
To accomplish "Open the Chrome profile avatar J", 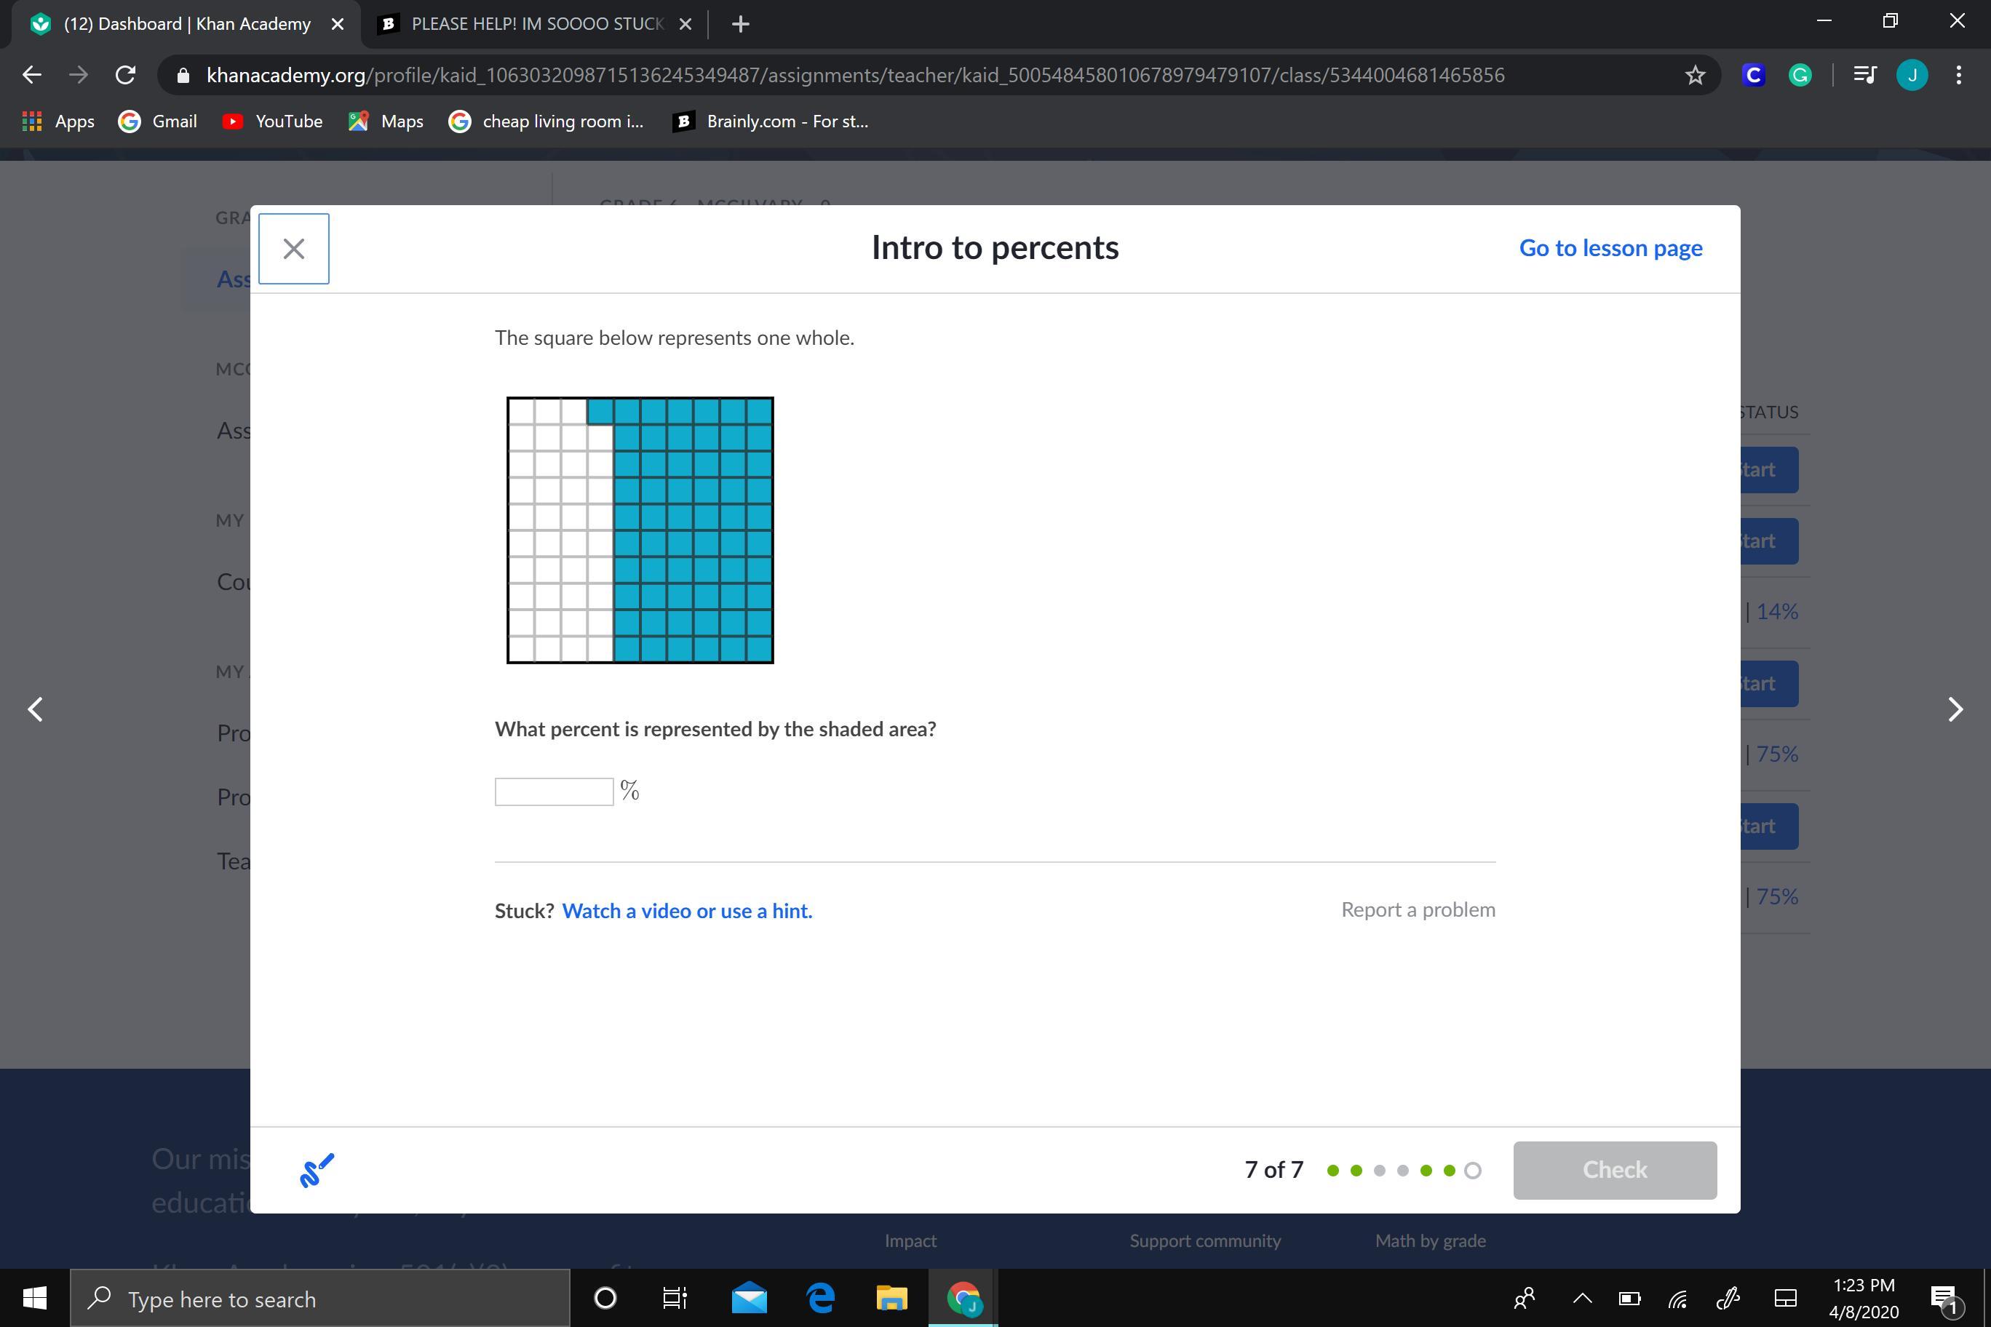I will pyautogui.click(x=1912, y=76).
